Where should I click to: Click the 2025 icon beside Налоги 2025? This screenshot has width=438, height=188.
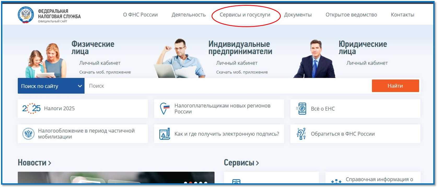(x=31, y=109)
